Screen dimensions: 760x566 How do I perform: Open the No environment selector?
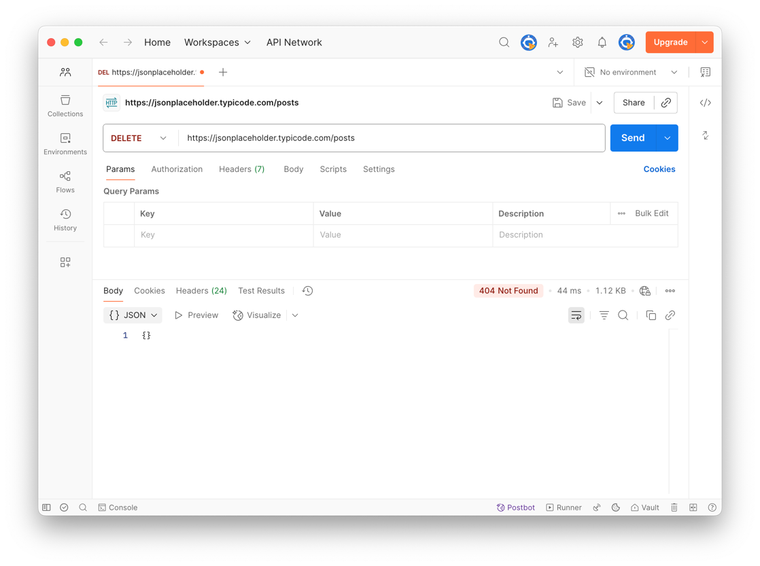click(631, 72)
